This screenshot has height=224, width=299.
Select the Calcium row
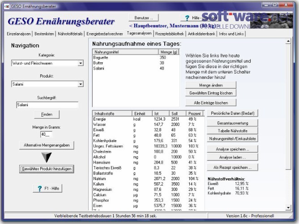tap(148, 195)
